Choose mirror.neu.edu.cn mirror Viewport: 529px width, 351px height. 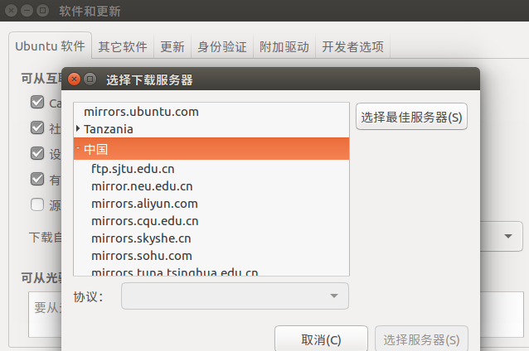[211, 186]
